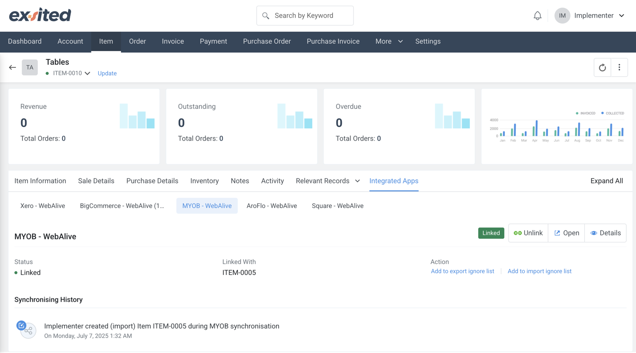Open the Payment menu
The image size is (636, 353).
point(213,41)
